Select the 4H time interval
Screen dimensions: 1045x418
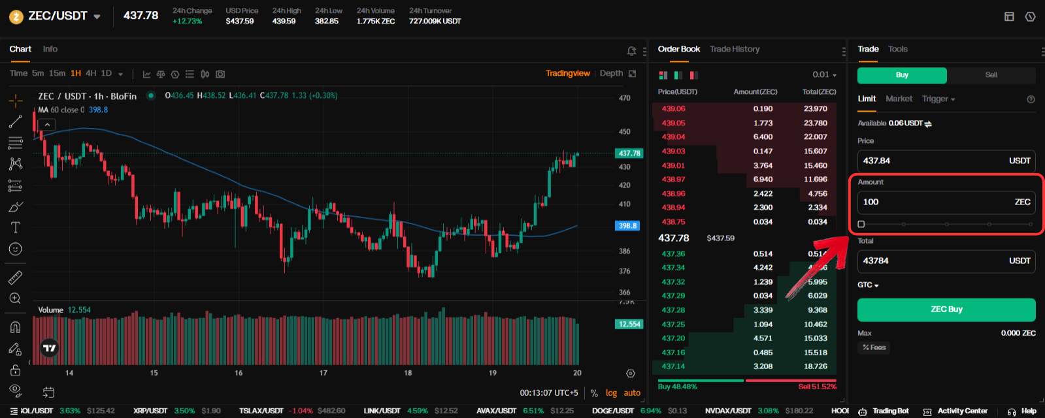point(91,73)
